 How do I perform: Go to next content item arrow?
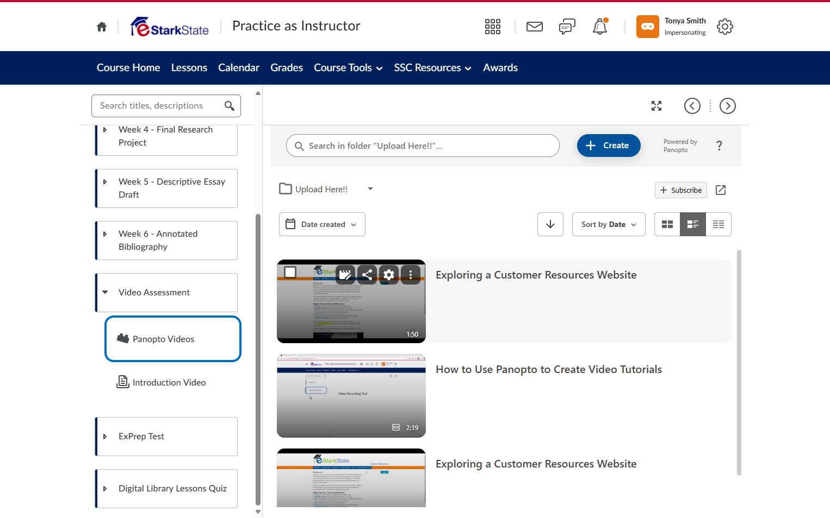728,106
